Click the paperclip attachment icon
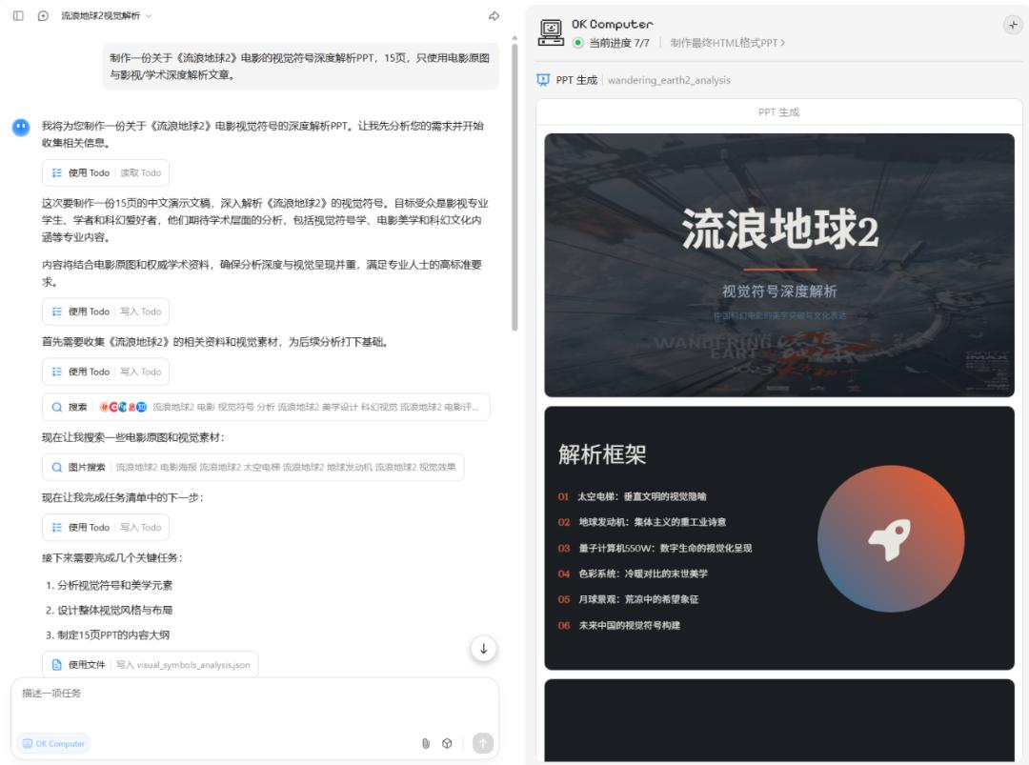1029x765 pixels. [426, 743]
